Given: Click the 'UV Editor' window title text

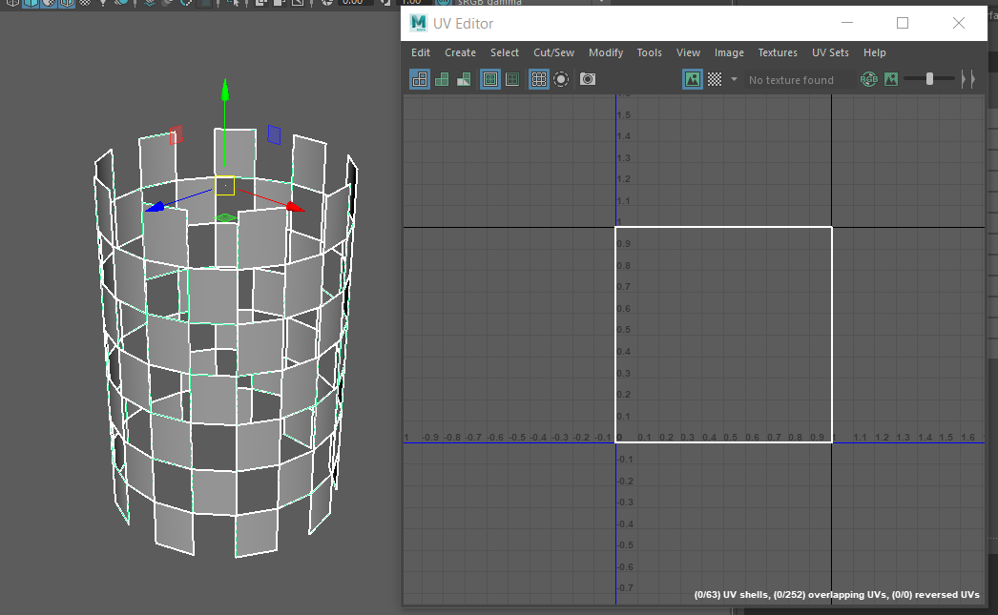Looking at the screenshot, I should [x=464, y=24].
